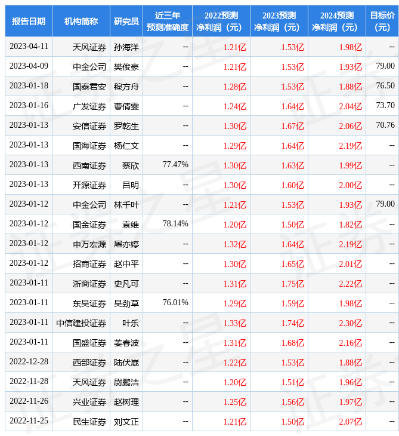Click the 2022预测净利润 column header
Viewport: 399px width, 436px height.
[221, 21]
